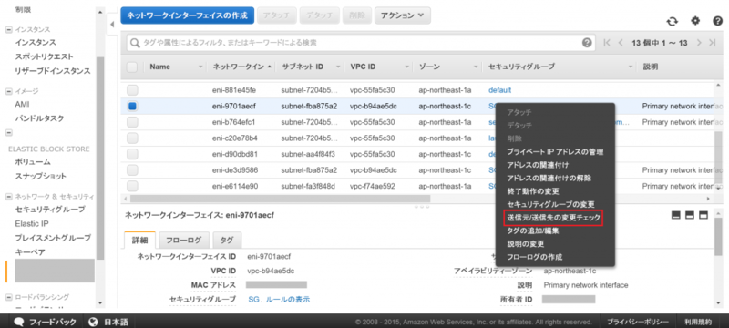Open the settings gear icon
The height and width of the screenshot is (328, 729).
click(x=695, y=21)
